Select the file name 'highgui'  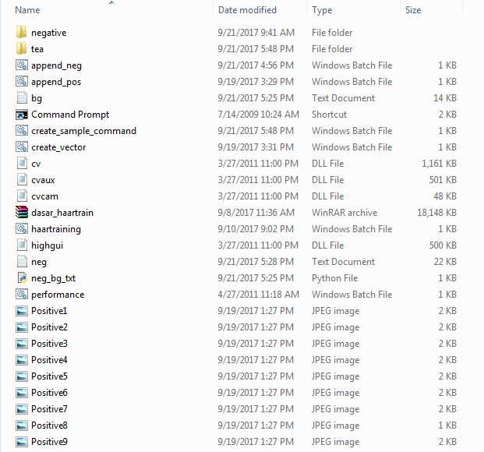[47, 245]
